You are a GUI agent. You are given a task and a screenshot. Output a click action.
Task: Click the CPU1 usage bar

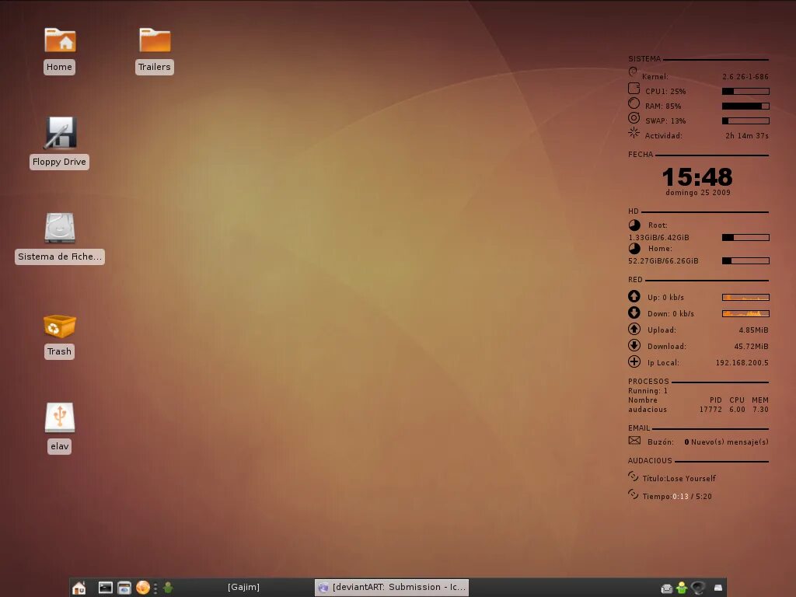coord(745,92)
